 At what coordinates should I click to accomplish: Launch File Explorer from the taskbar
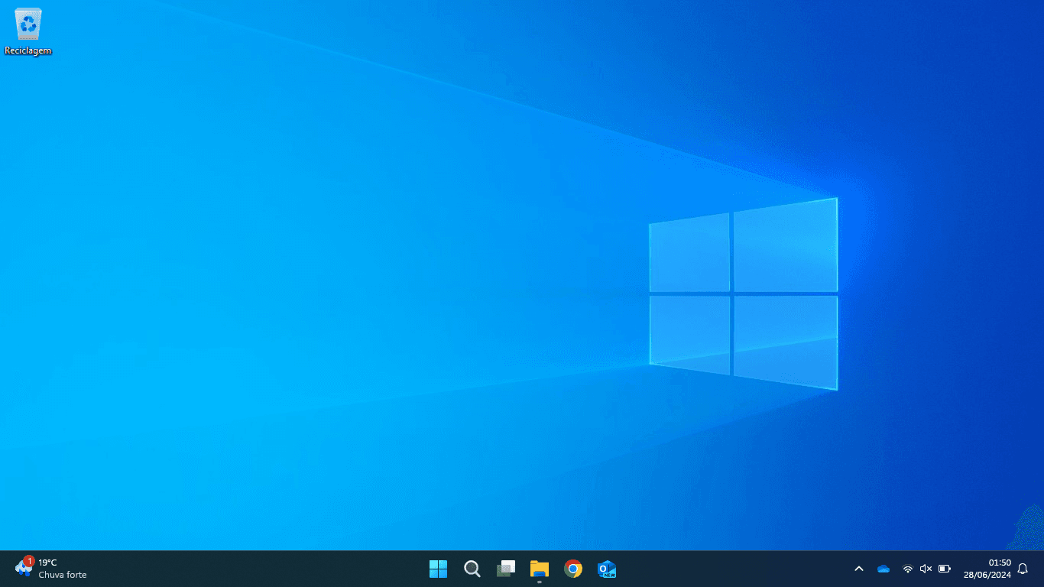tap(540, 569)
